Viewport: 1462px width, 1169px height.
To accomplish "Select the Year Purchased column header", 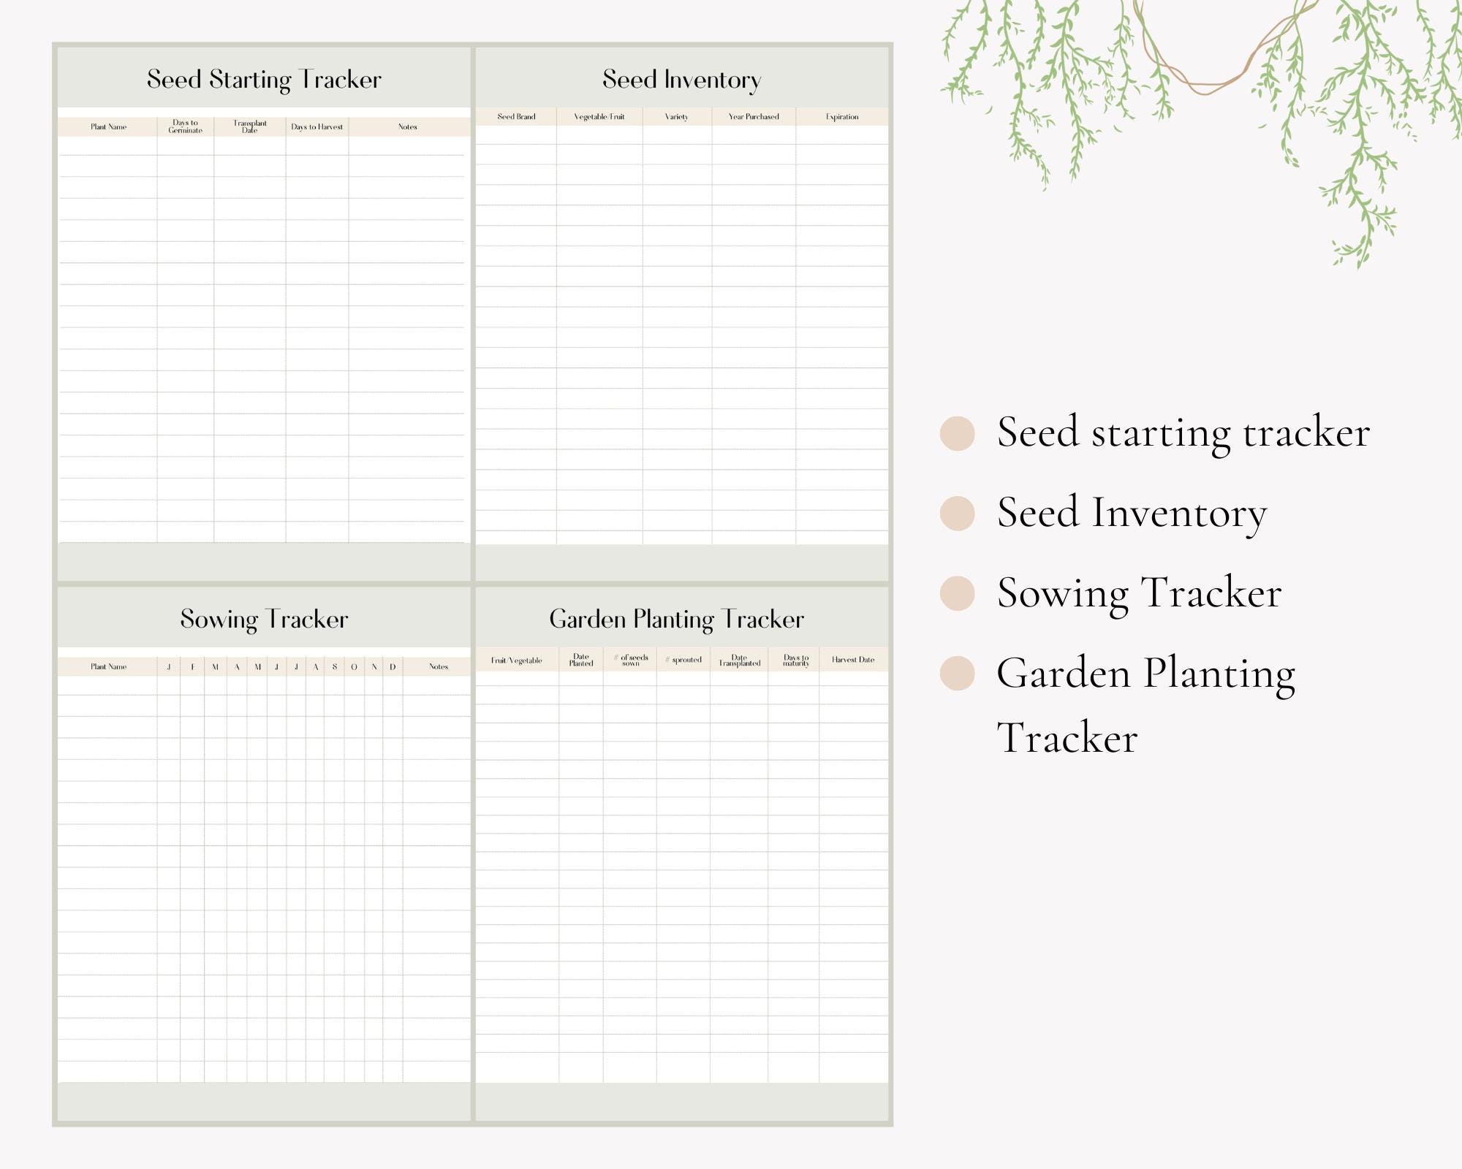I will tap(754, 117).
